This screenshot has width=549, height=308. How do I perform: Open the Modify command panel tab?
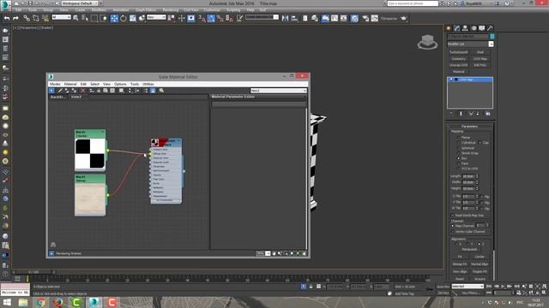(x=457, y=28)
